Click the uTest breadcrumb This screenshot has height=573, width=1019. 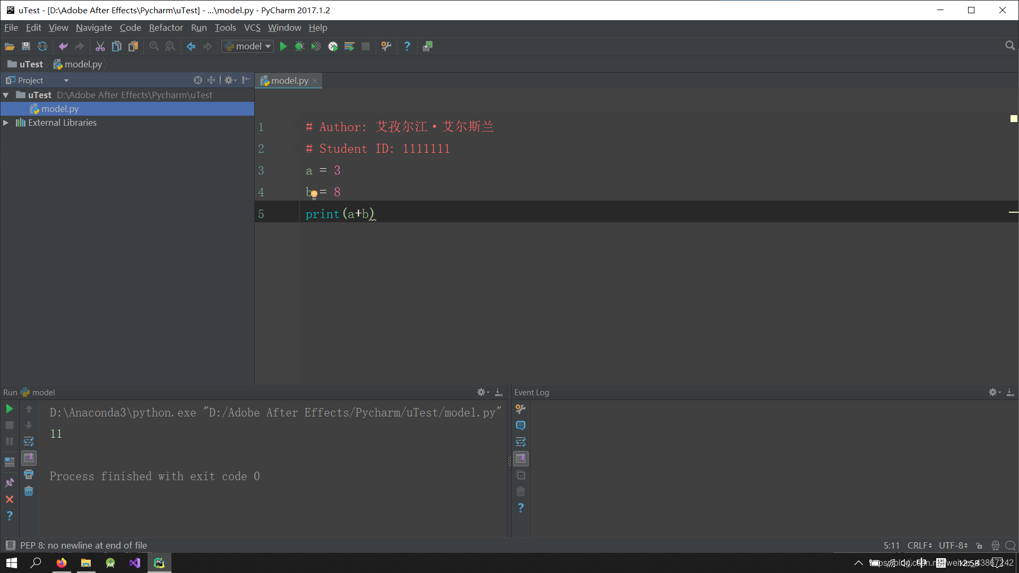click(25, 64)
